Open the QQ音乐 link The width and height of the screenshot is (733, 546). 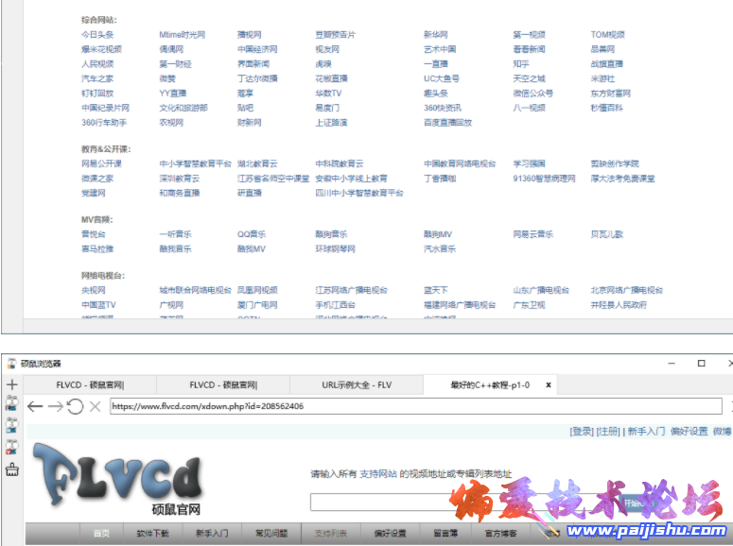(252, 234)
